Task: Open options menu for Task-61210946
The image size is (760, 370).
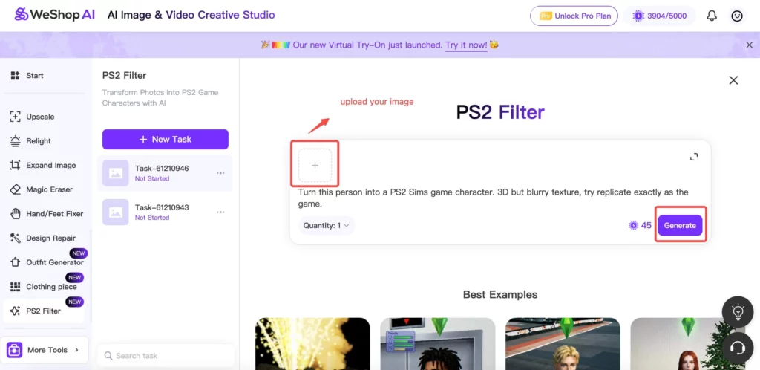Action: pos(220,173)
